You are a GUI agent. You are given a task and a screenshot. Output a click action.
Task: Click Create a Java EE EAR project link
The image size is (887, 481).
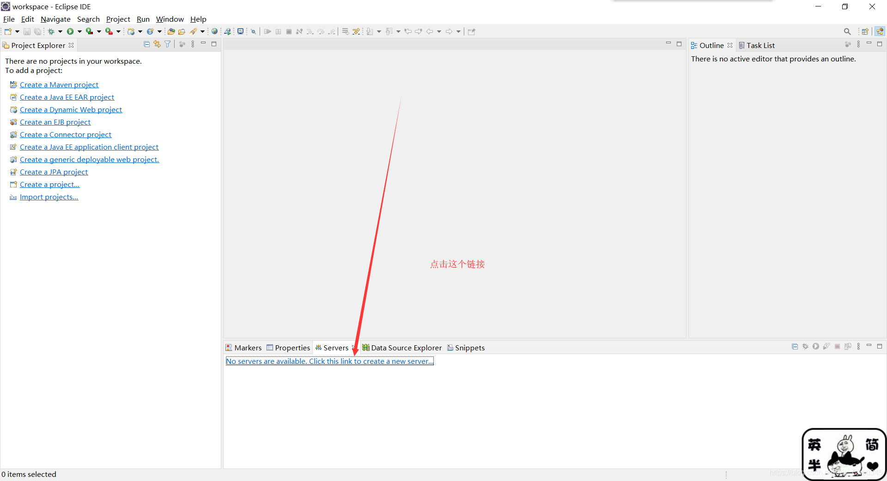pyautogui.click(x=67, y=97)
